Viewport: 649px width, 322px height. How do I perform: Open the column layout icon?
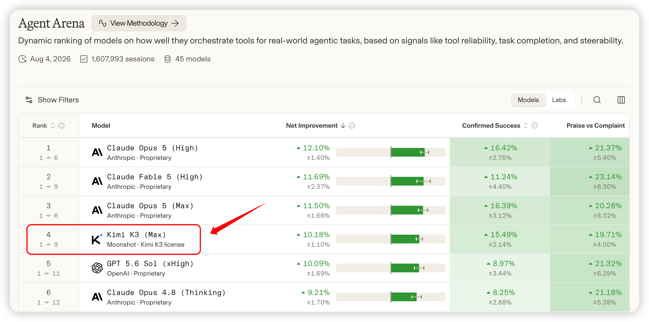(x=621, y=100)
